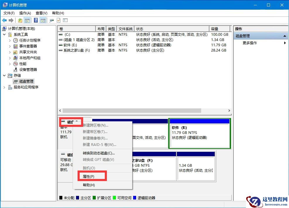Click the back navigation arrow icon

4,20
